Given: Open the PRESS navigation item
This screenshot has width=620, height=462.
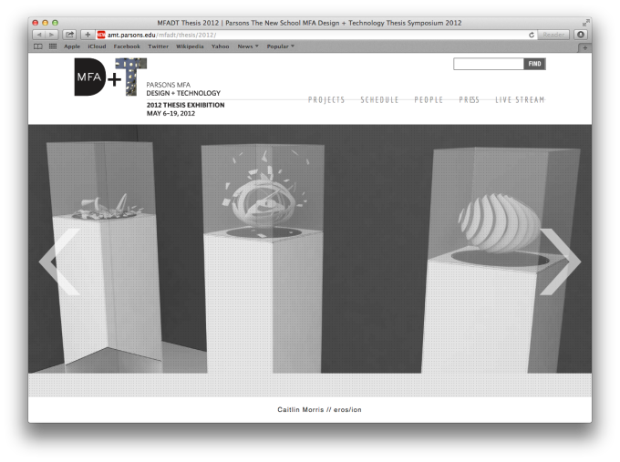Looking at the screenshot, I should click(469, 99).
